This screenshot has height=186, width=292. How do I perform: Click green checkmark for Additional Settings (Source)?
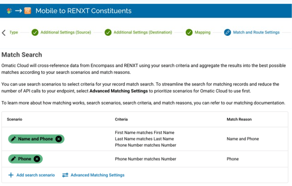click(x=35, y=32)
